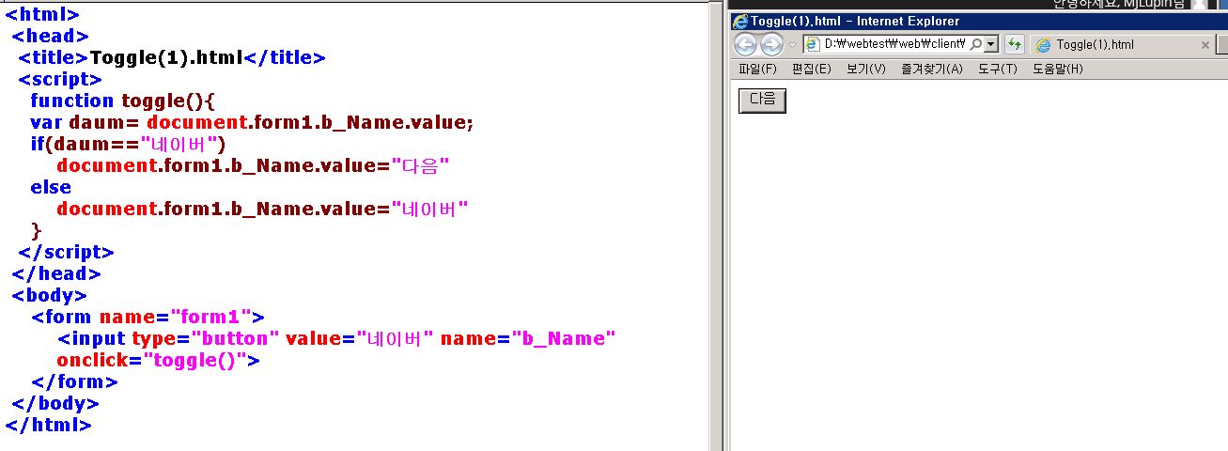
Task: Click the closing </script> tag
Action: (x=66, y=252)
